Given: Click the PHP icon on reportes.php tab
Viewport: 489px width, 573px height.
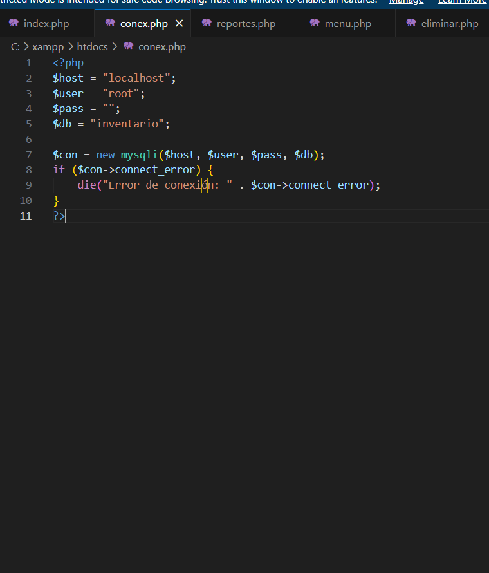Looking at the screenshot, I should pos(207,23).
